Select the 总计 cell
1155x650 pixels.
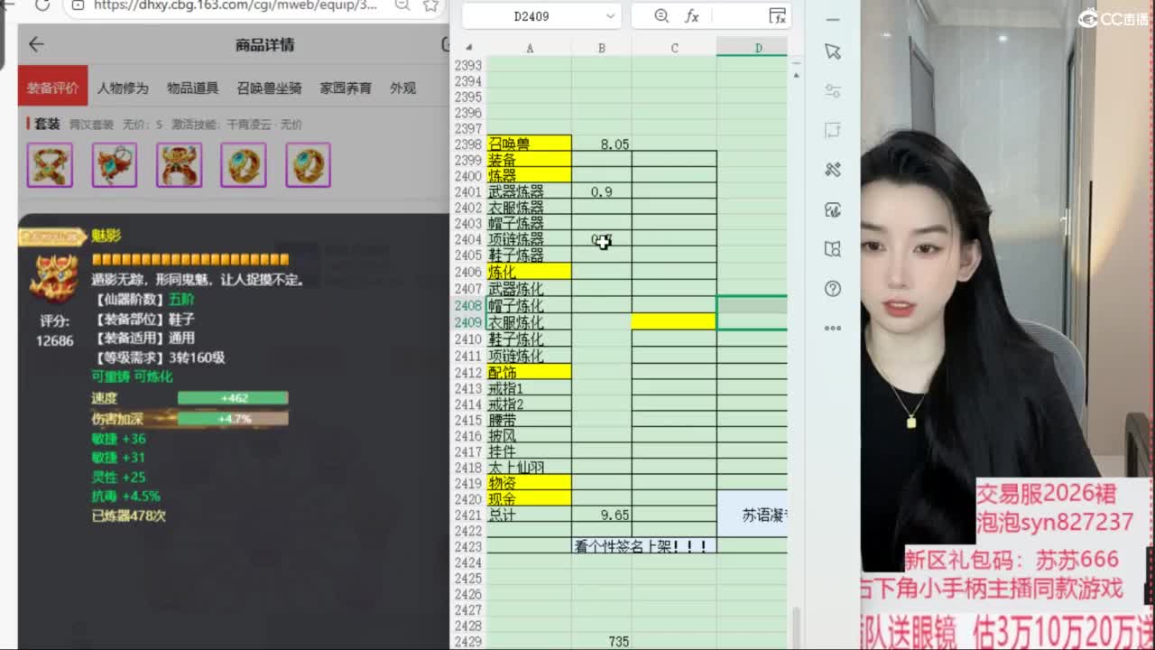pos(530,515)
